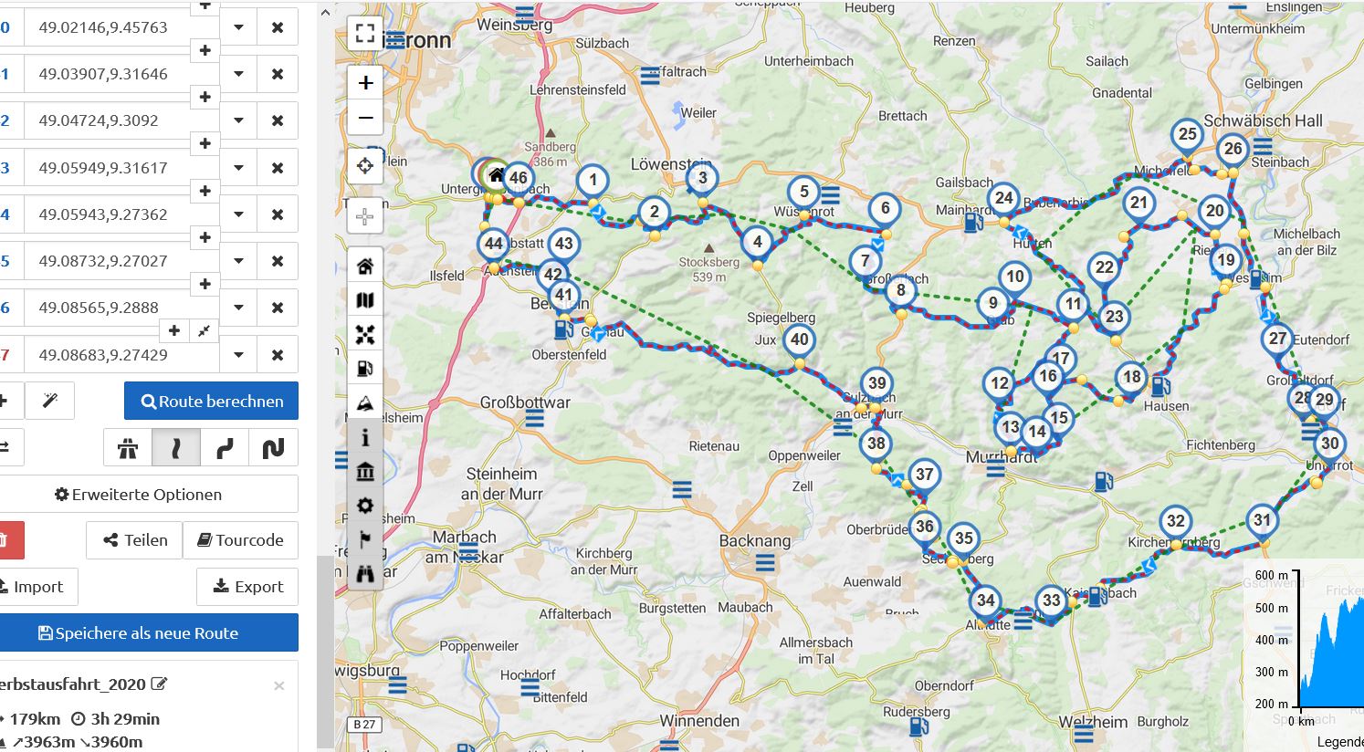This screenshot has width=1364, height=752.
Task: Zoom in on the map
Action: (365, 83)
